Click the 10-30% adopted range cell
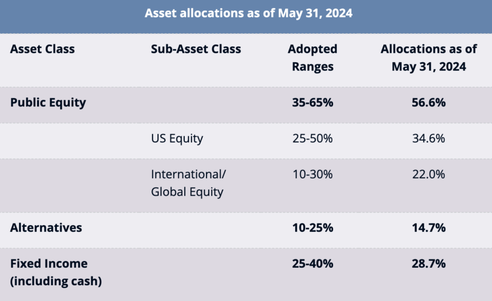This screenshot has height=301, width=492. [312, 175]
